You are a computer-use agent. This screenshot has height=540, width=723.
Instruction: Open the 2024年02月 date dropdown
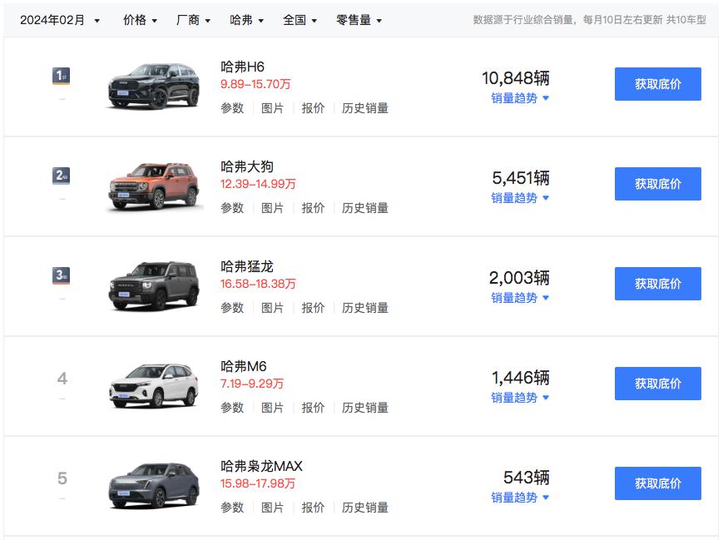pos(60,20)
